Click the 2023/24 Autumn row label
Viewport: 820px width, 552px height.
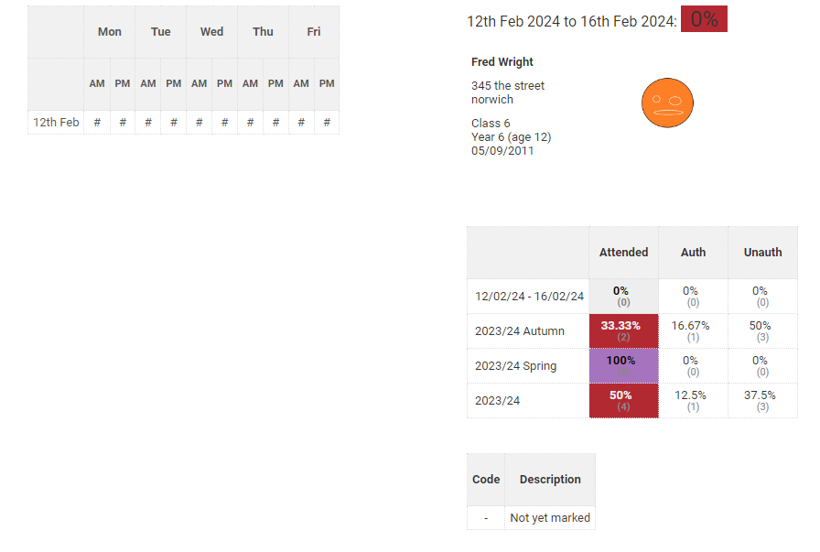click(x=520, y=331)
